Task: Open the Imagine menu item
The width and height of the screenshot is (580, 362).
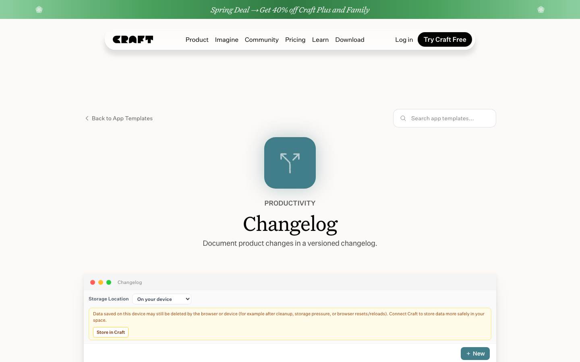Action: coord(227,39)
